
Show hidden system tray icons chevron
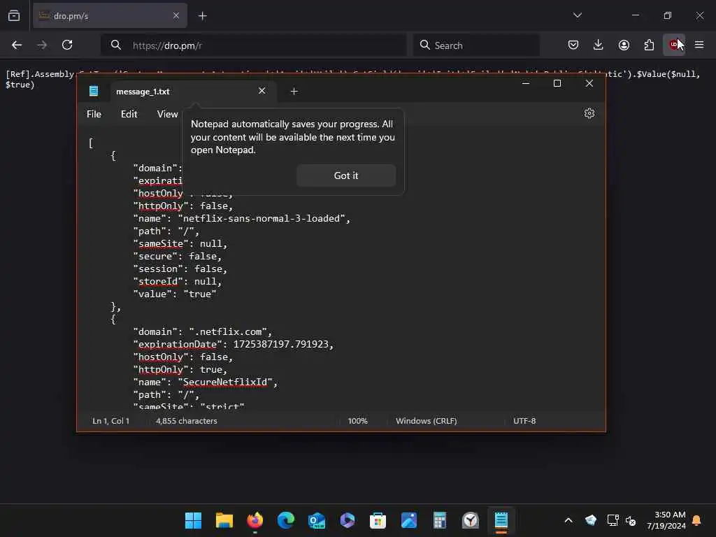click(568, 520)
